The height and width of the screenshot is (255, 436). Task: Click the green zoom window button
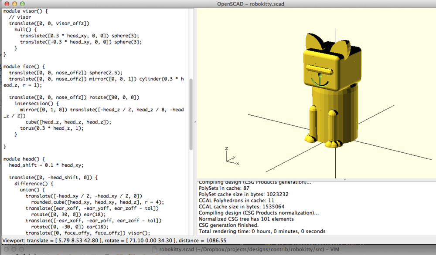(22, 4)
